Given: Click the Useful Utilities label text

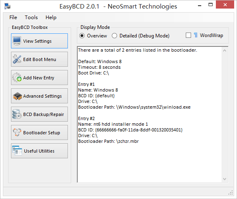Looking at the screenshot, I should click(x=39, y=151).
